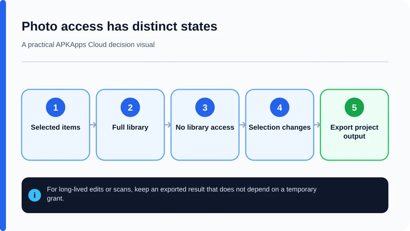
Task: Click the "Photo access has distinct states" heading
Action: [x=120, y=26]
